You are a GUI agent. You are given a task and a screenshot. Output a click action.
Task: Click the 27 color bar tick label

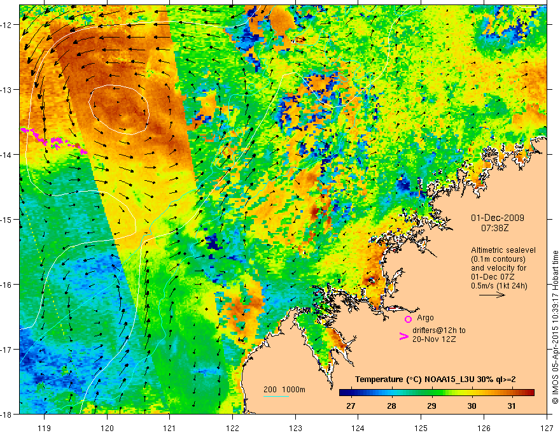point(351,406)
